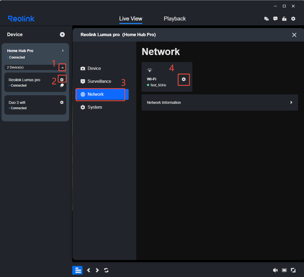Click Connected status under Duo 3 wifi

point(19,108)
